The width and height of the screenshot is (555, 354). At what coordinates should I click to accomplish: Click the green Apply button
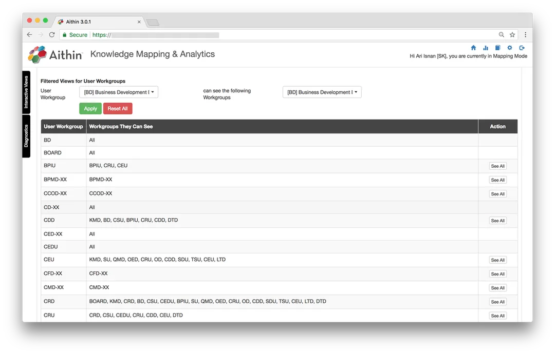(90, 108)
